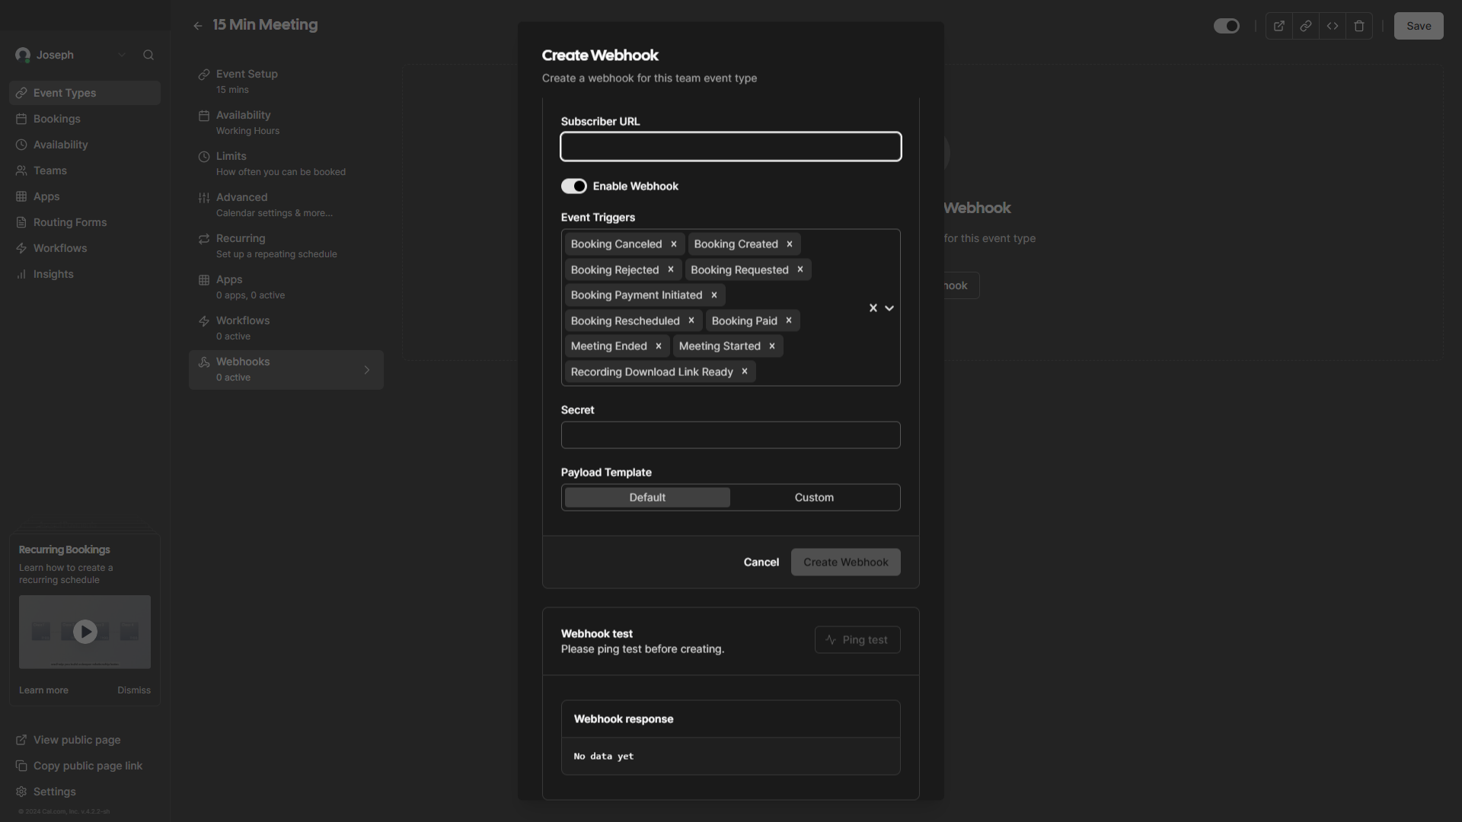Remove the Booking Canceled trigger tag
This screenshot has width=1462, height=822.
(674, 244)
